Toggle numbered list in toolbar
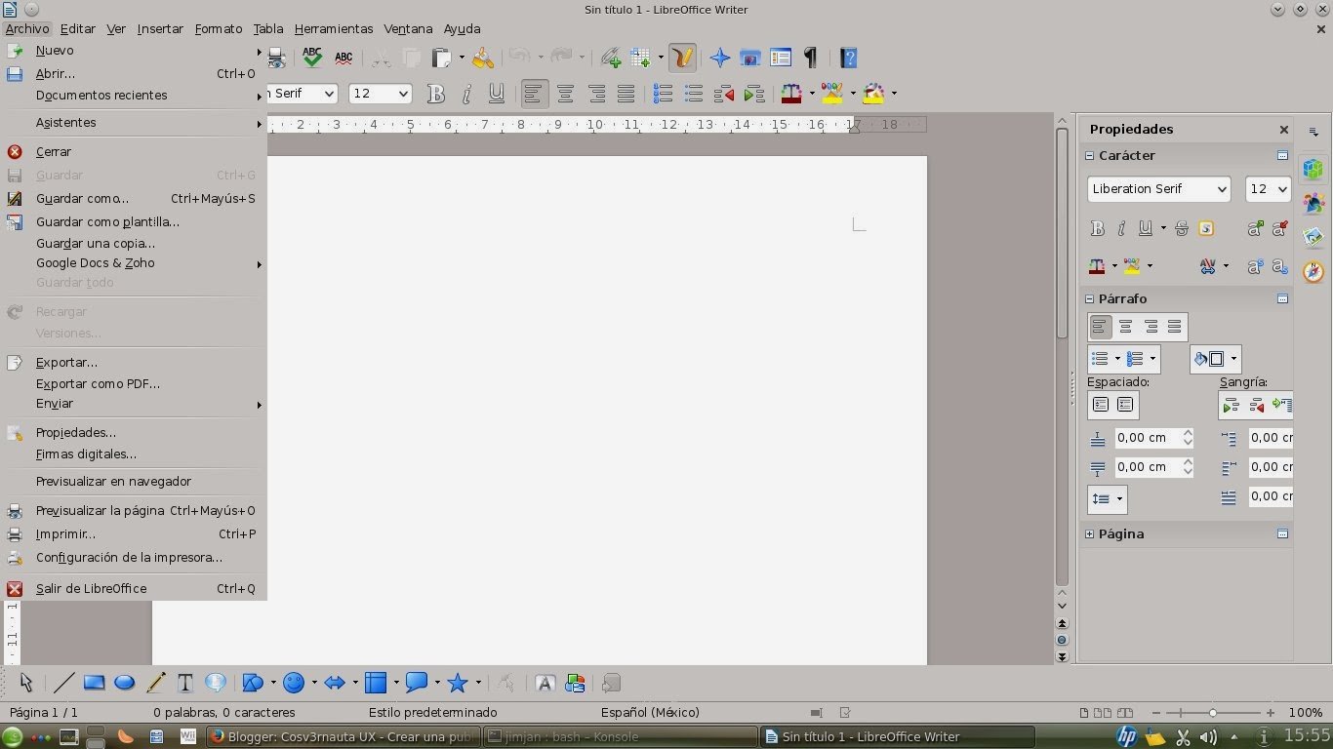 click(x=663, y=94)
